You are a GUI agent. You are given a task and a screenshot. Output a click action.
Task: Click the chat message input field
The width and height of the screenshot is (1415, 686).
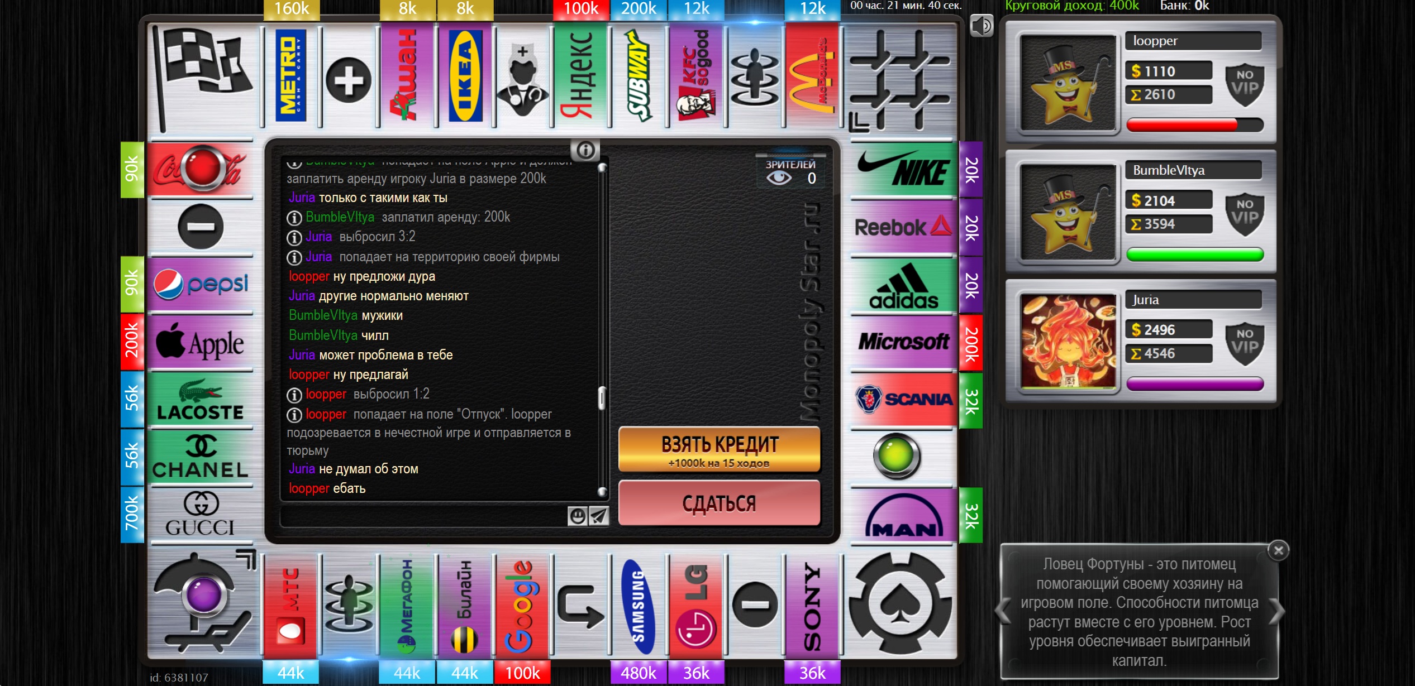pos(423,516)
